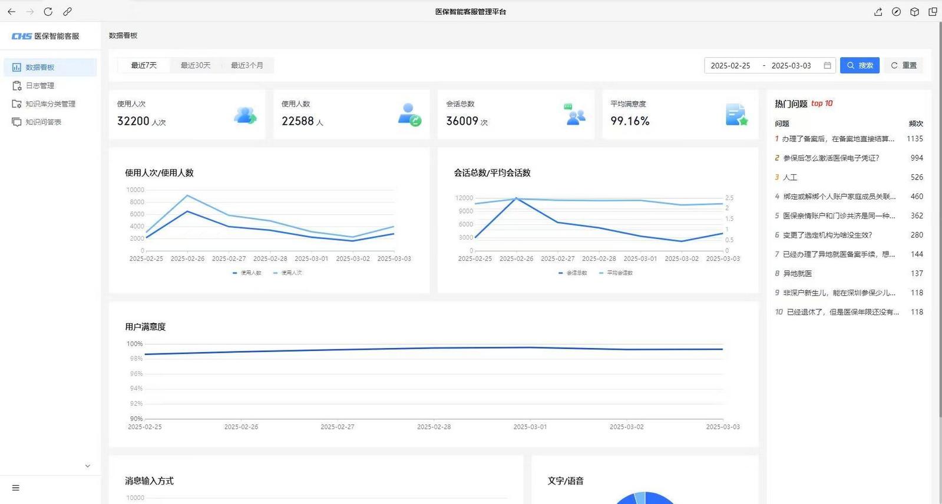Screen dimensions: 942x504
Task: Toggle the 使用人数 legend series
Action: 247,273
